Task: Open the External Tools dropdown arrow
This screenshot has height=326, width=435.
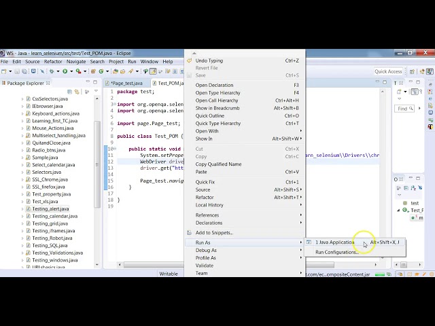Action: [85, 71]
